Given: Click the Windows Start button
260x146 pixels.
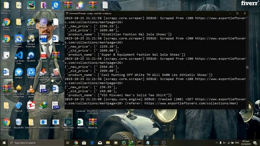Looking at the screenshot, I should click(4, 143).
